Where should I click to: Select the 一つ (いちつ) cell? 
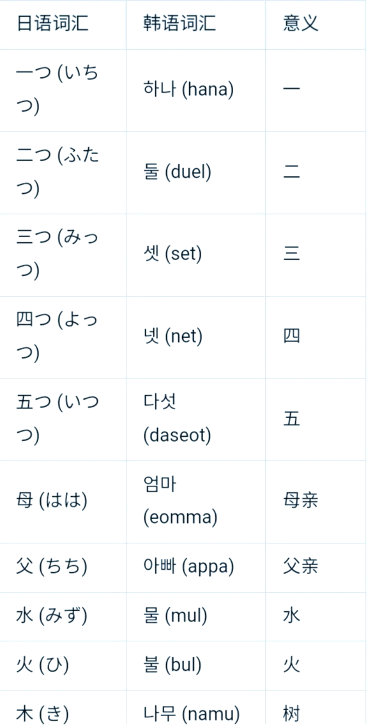63,90
